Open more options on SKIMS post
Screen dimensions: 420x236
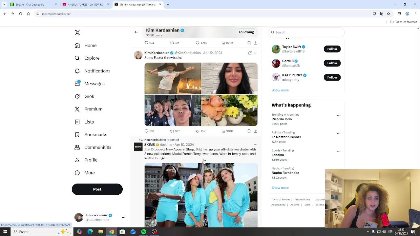pyautogui.click(x=256, y=145)
